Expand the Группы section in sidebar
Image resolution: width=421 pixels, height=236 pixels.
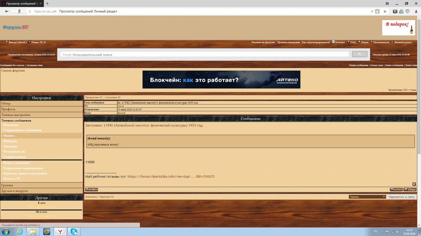[x=7, y=185]
